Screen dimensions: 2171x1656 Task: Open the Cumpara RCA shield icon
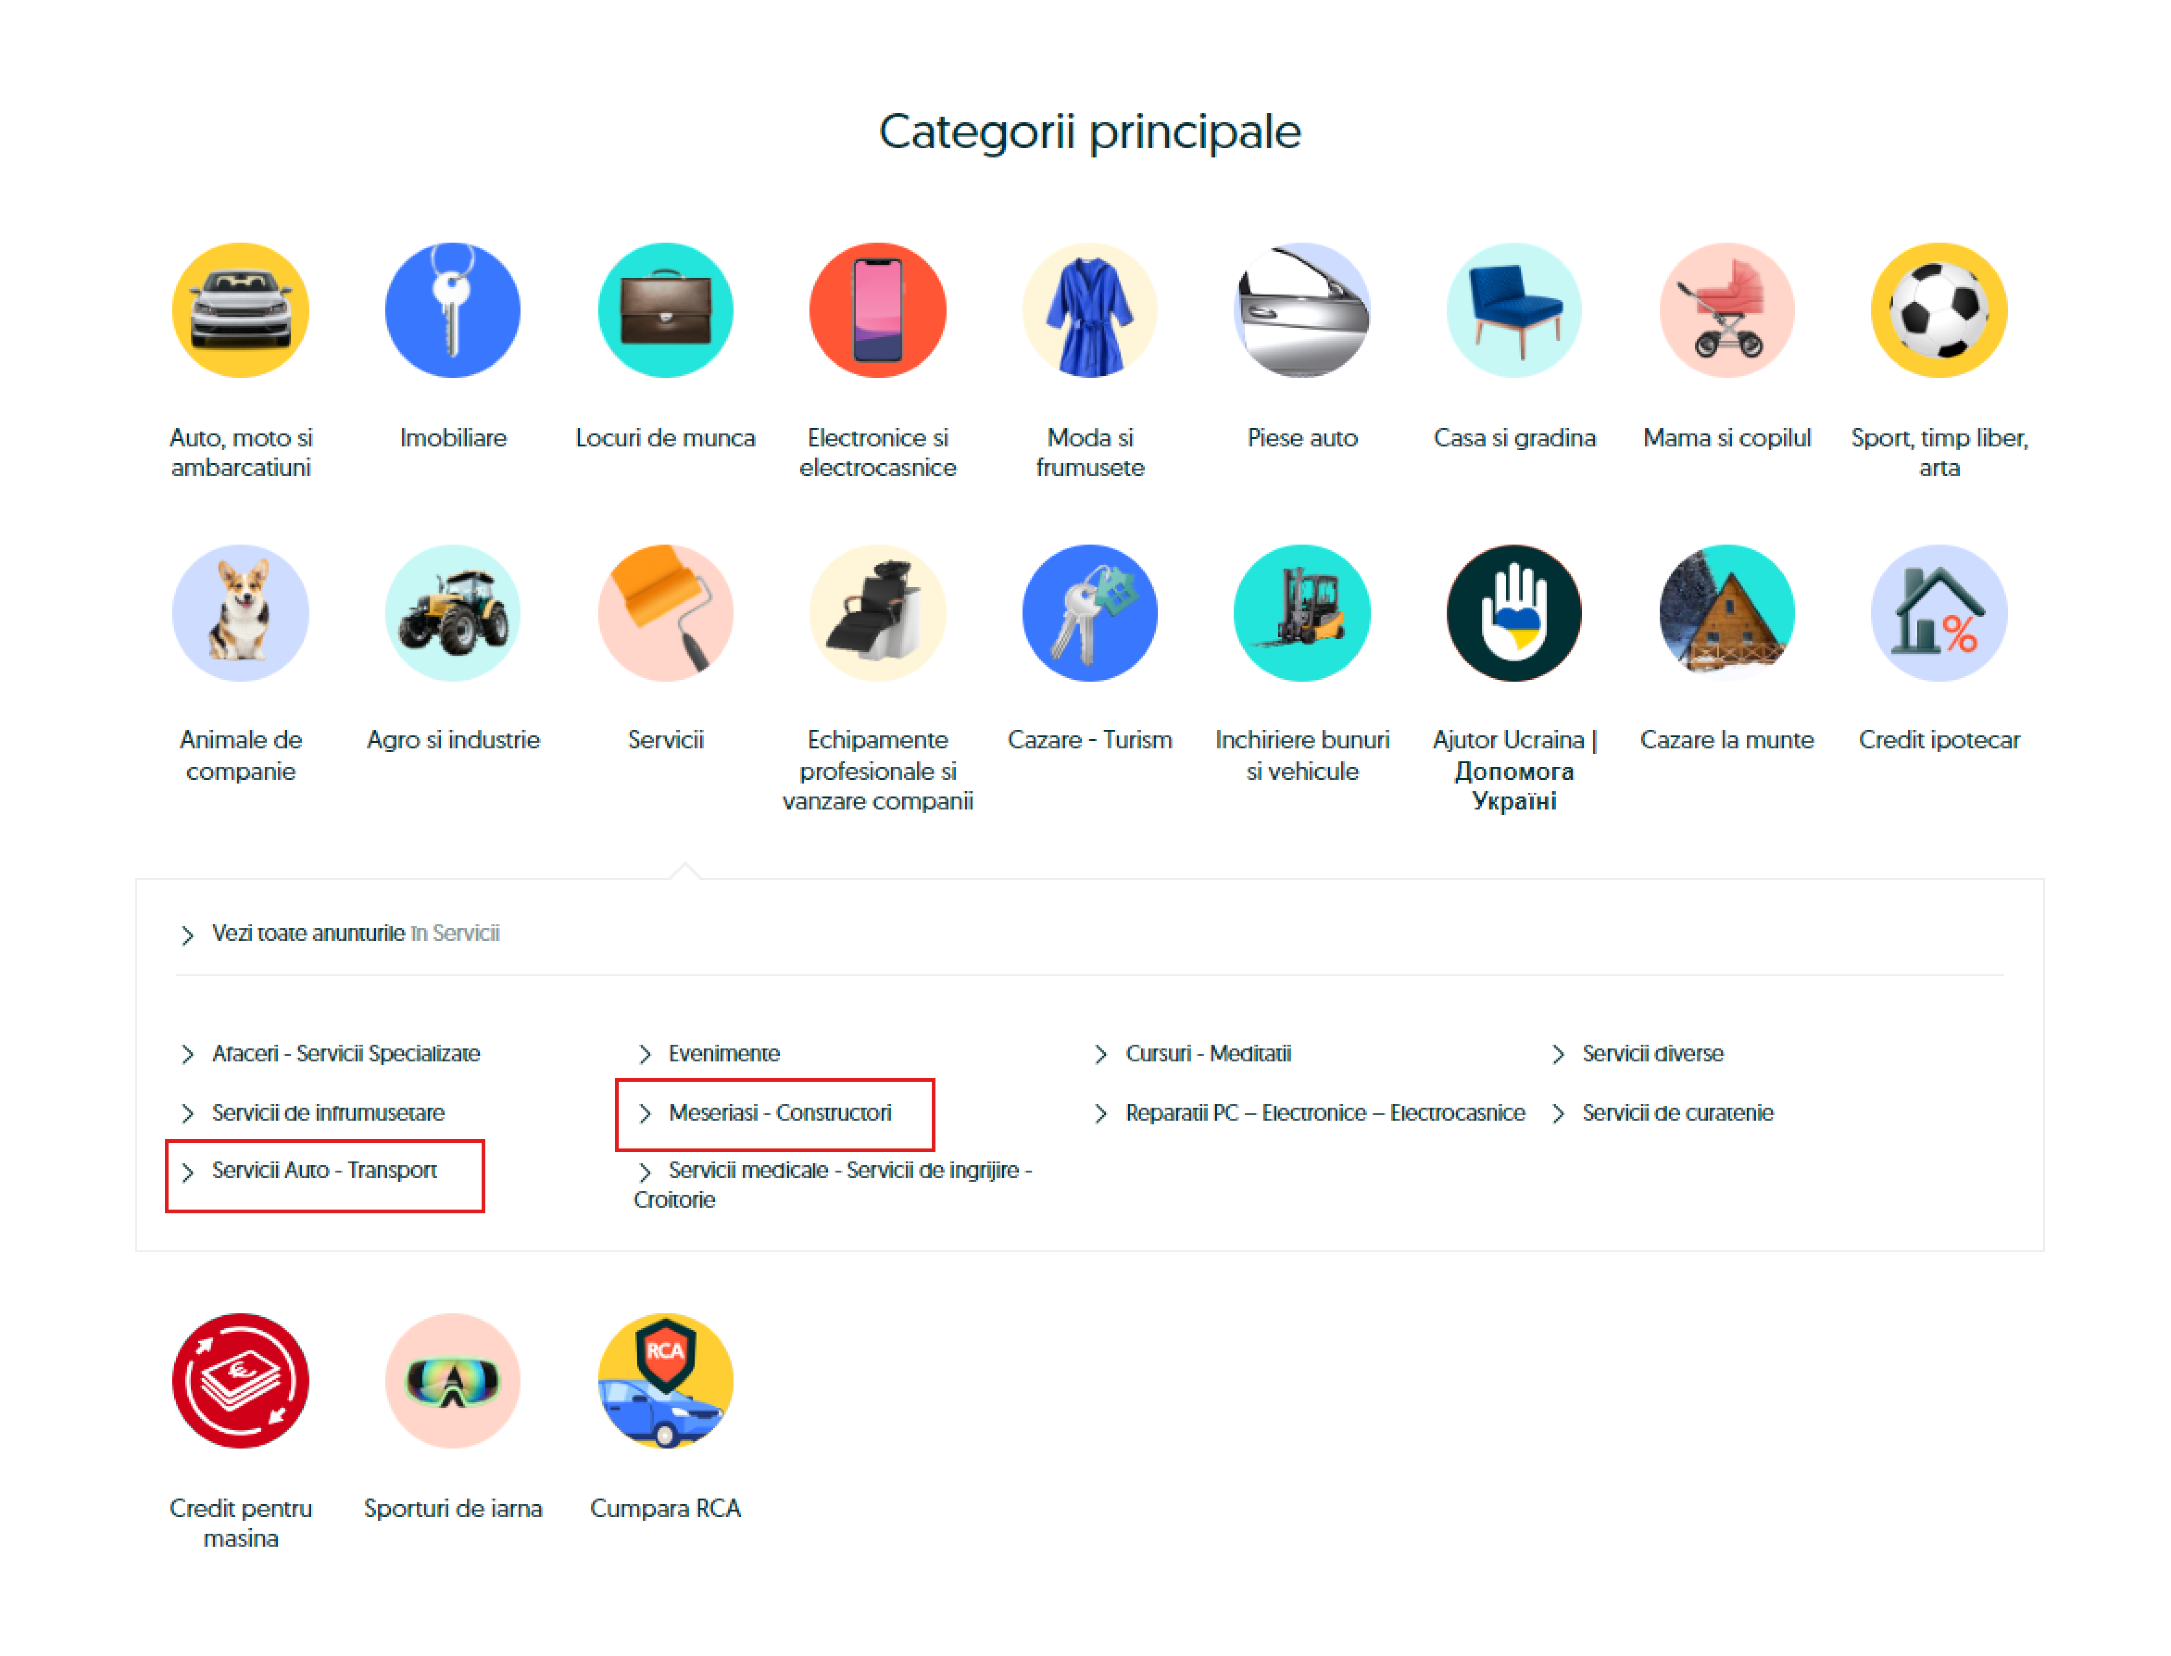pos(664,1379)
